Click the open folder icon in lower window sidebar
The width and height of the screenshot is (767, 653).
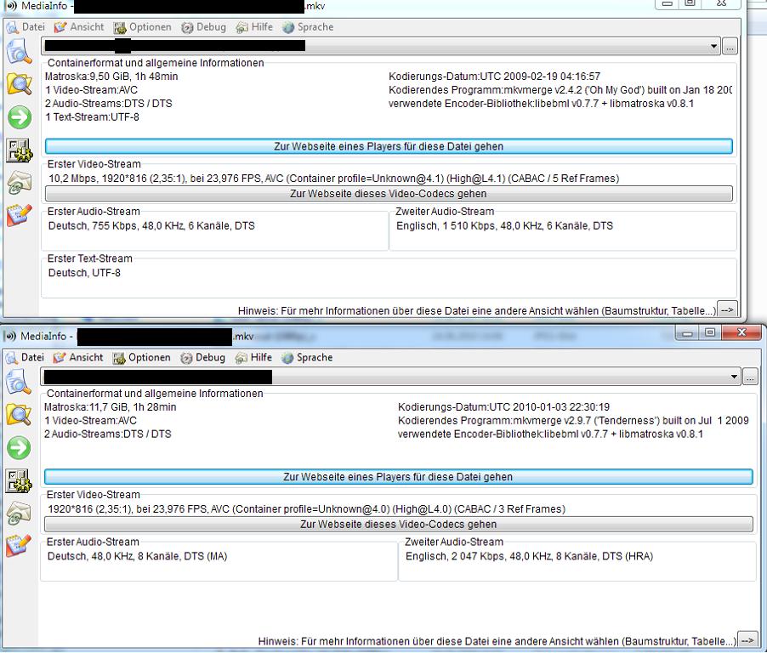click(x=19, y=415)
